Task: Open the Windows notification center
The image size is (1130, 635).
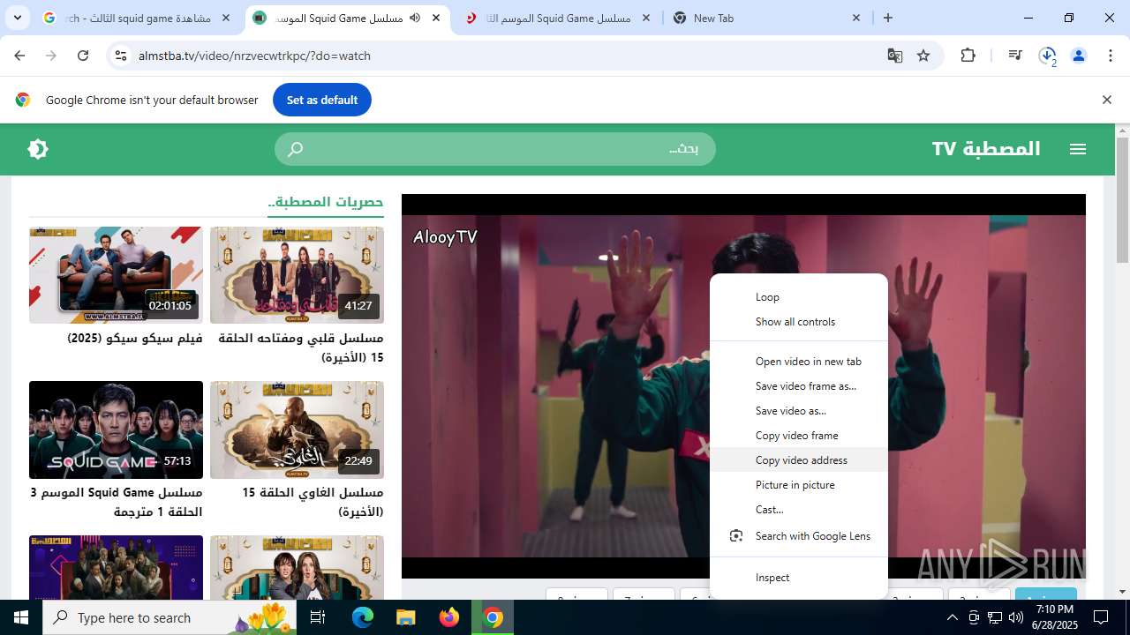Action: point(1101,617)
